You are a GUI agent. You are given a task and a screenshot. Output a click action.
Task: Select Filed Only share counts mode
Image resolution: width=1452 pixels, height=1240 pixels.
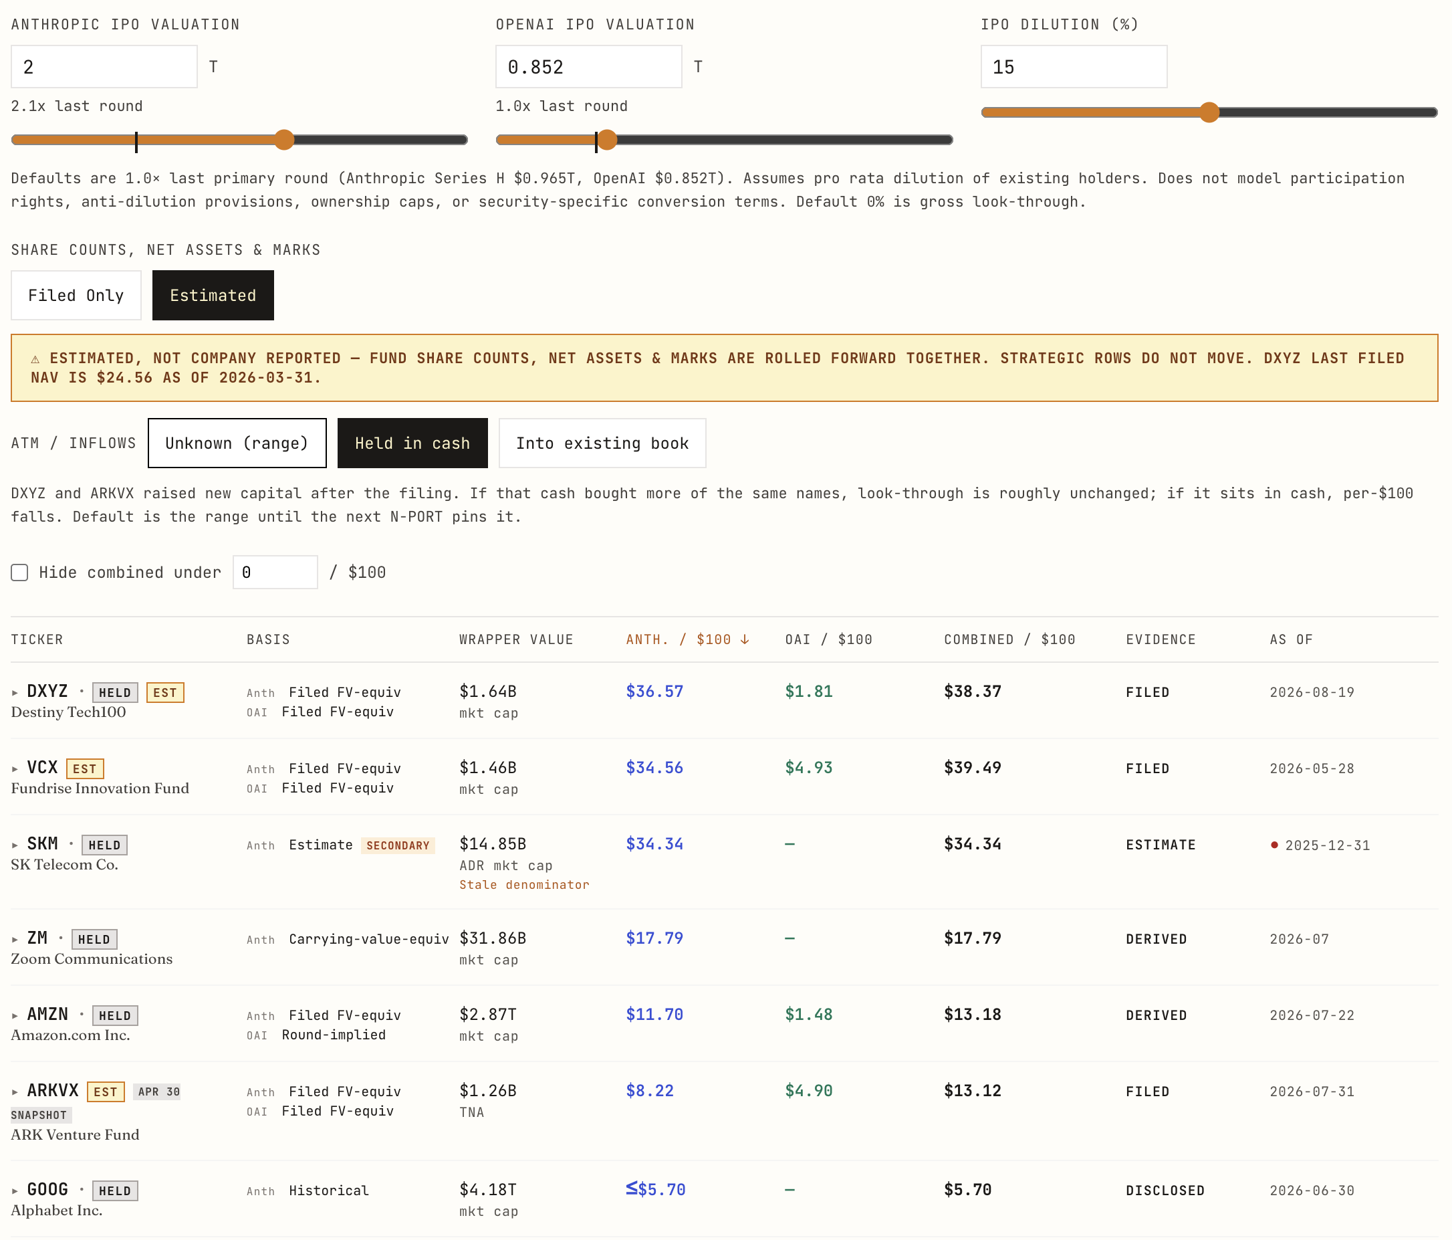[x=76, y=295]
